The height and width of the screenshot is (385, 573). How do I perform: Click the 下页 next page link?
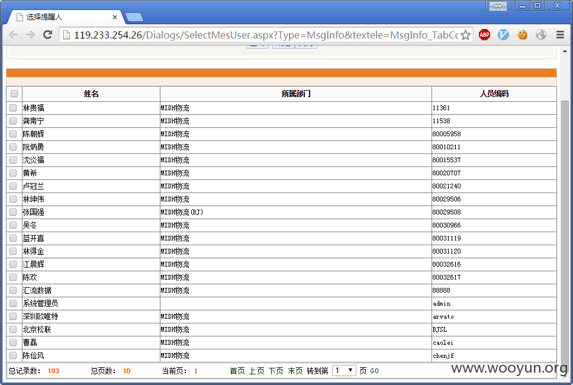pos(276,371)
